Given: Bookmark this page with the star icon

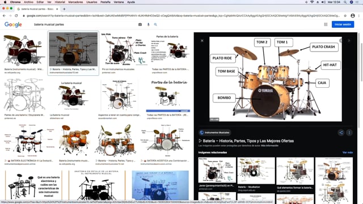Looking at the screenshot, I should [345, 16].
